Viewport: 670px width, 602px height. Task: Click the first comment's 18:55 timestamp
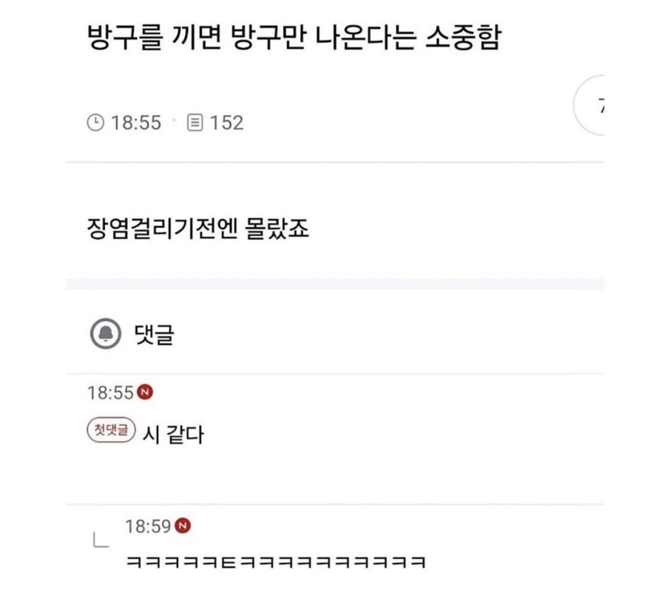[x=111, y=392]
